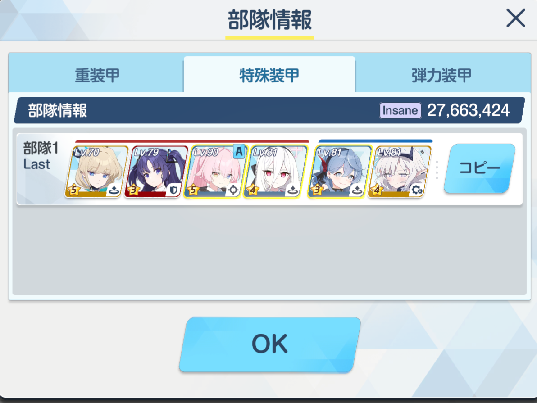Click the A assist badge on pink-haired student
This screenshot has height=403, width=537.
(x=239, y=152)
